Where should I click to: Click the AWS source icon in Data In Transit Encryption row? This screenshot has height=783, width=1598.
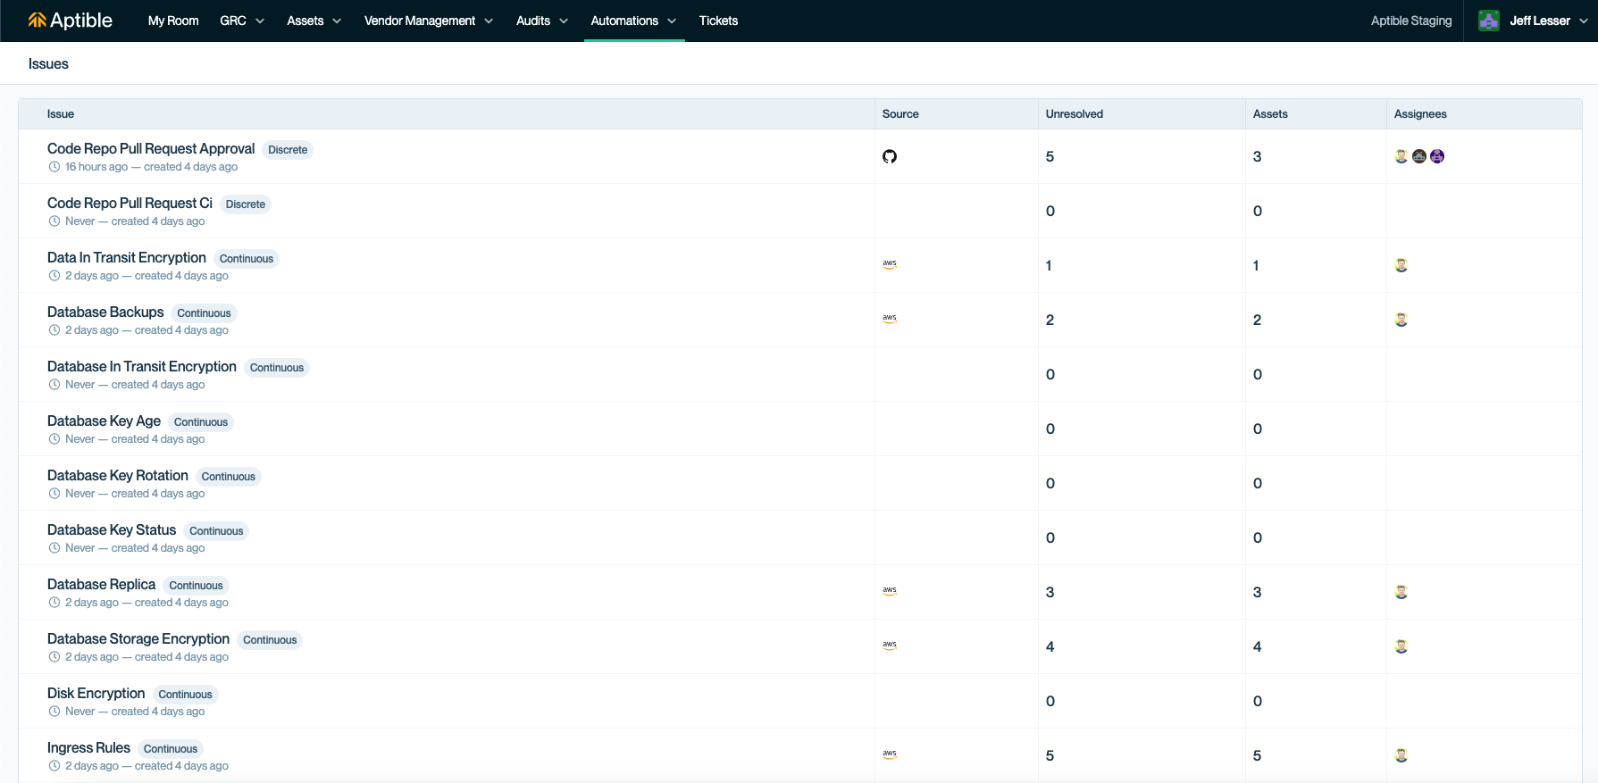890,265
